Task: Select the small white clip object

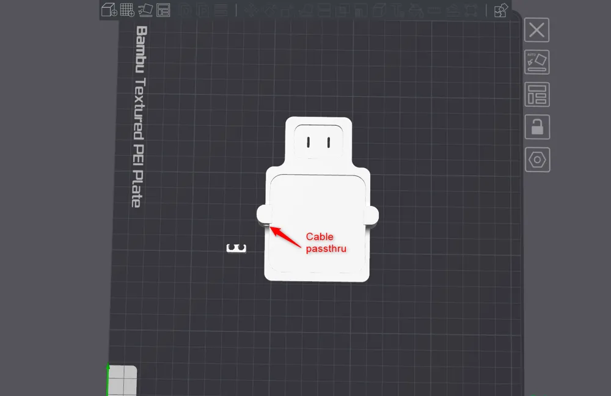Action: tap(236, 248)
